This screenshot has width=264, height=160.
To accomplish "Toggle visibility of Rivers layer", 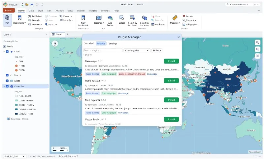I will [7, 75].
